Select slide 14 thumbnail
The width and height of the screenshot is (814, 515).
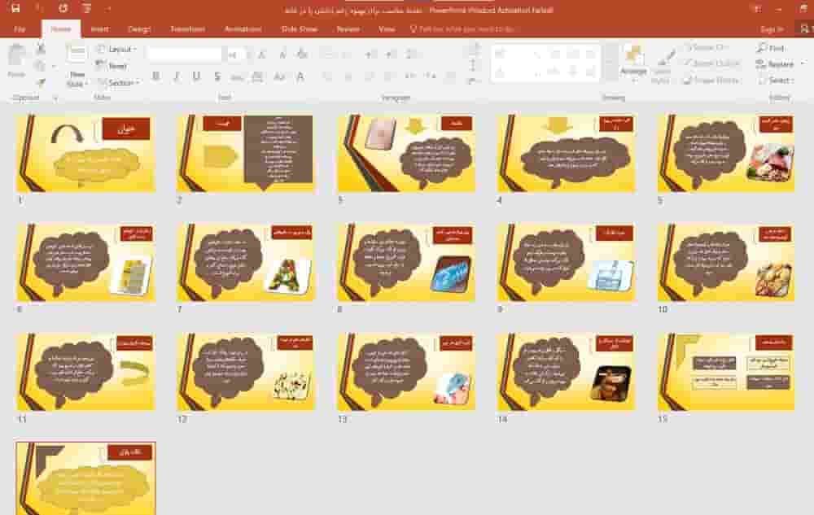tap(567, 373)
